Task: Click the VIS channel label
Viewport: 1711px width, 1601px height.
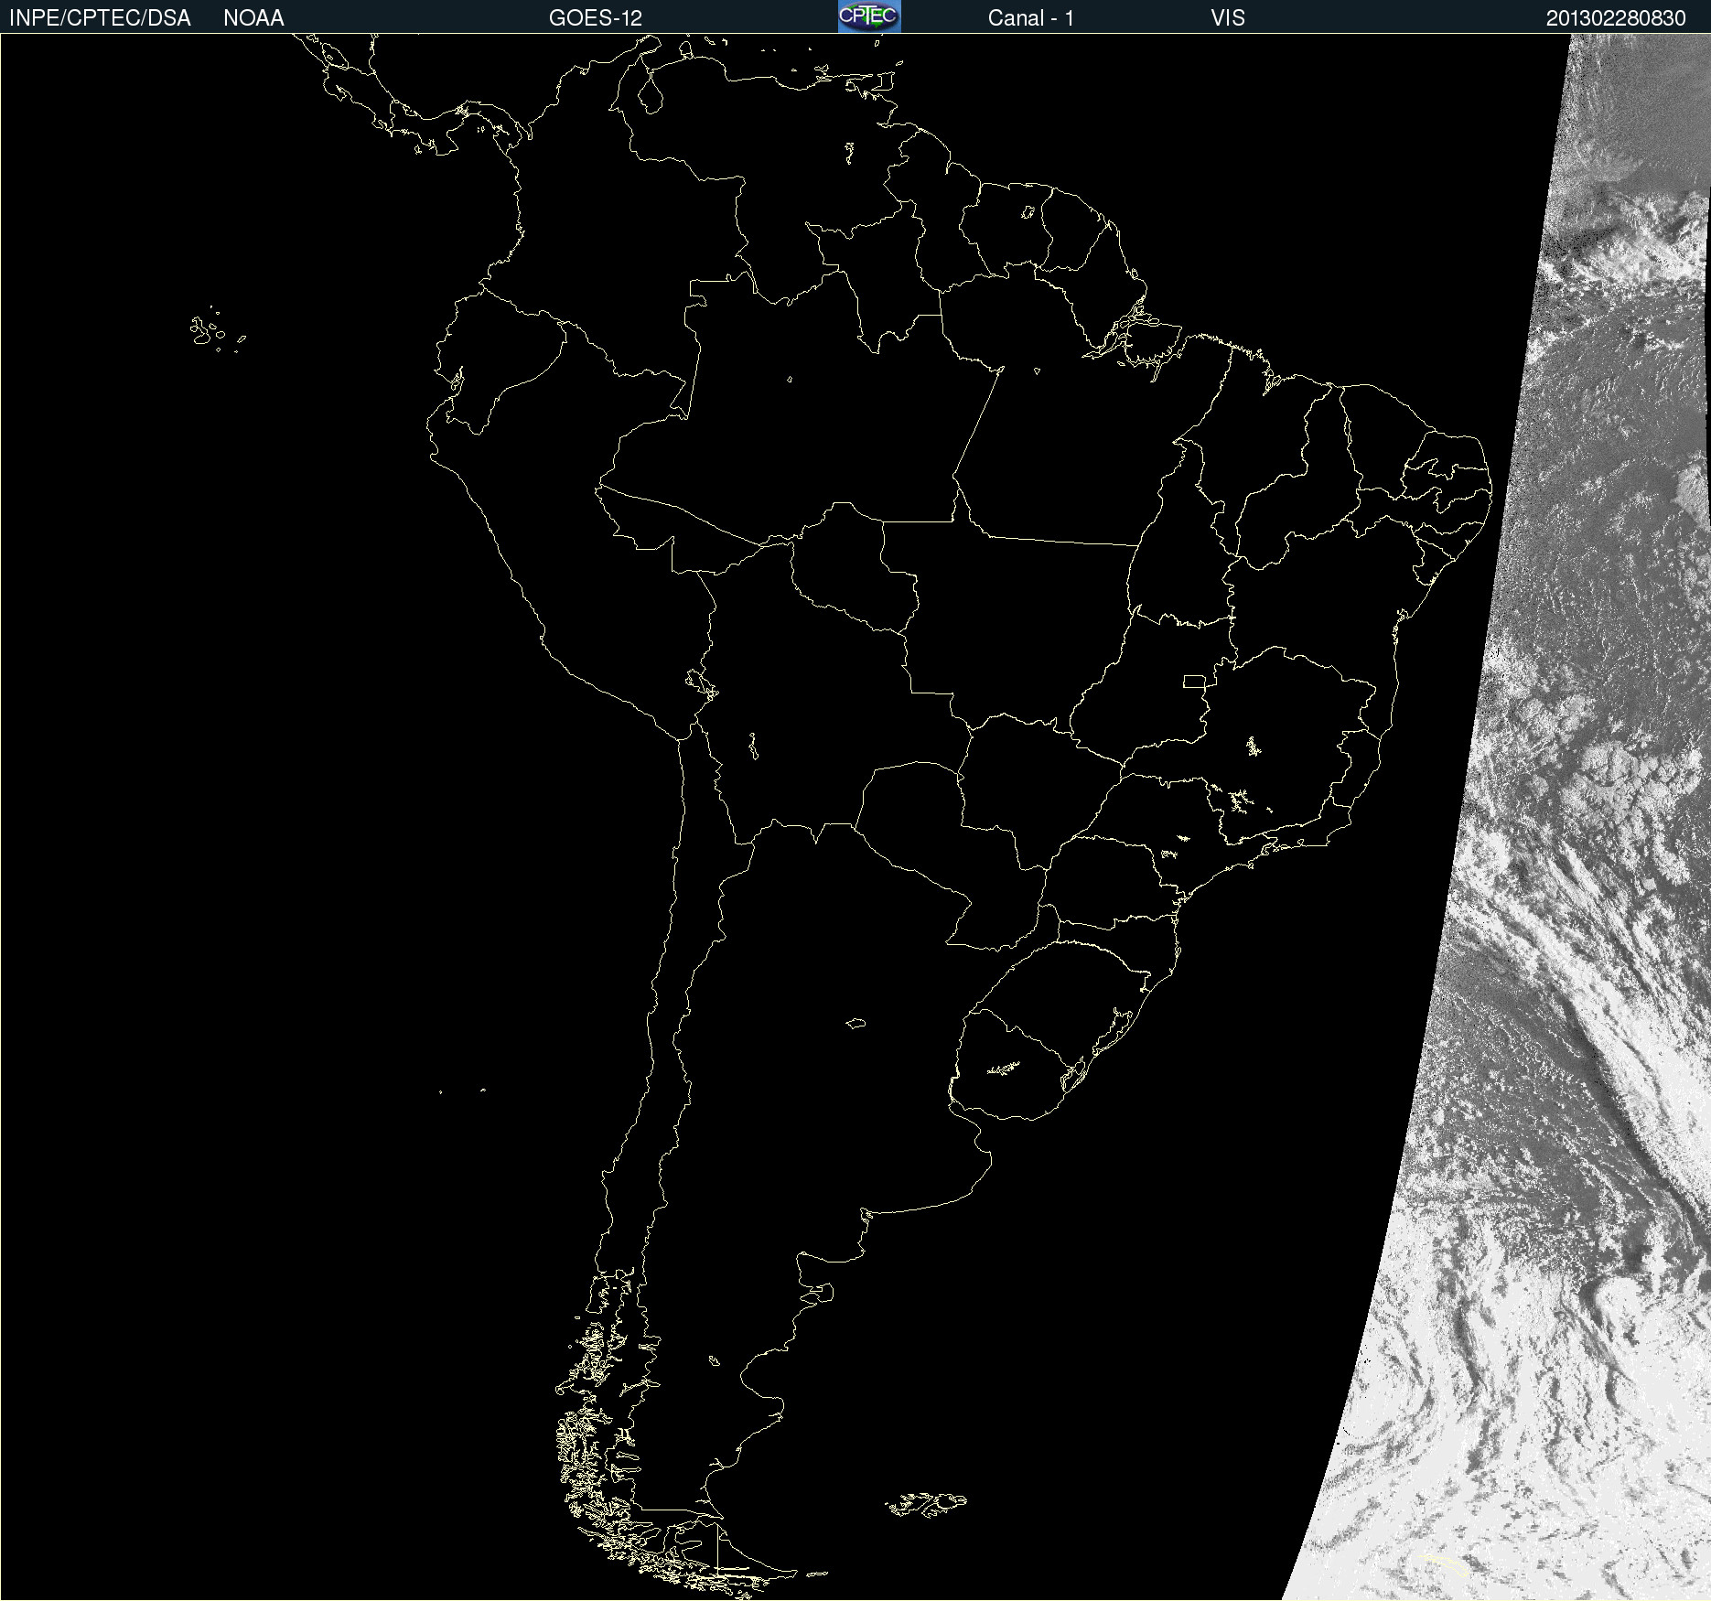Action: [1227, 18]
